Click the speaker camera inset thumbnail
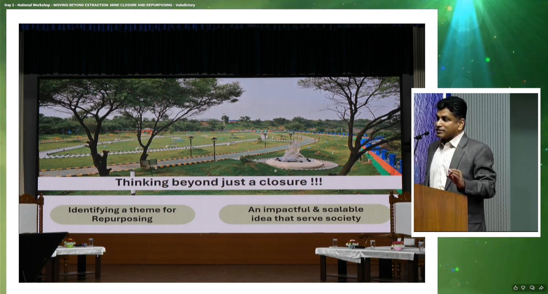 point(476,162)
